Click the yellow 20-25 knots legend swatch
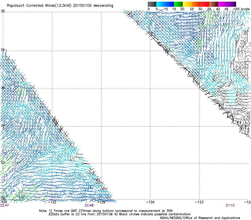251x220 pixels. tap(187, 4)
